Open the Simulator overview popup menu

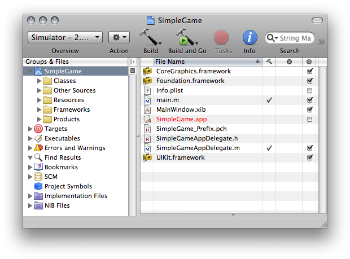coord(65,37)
